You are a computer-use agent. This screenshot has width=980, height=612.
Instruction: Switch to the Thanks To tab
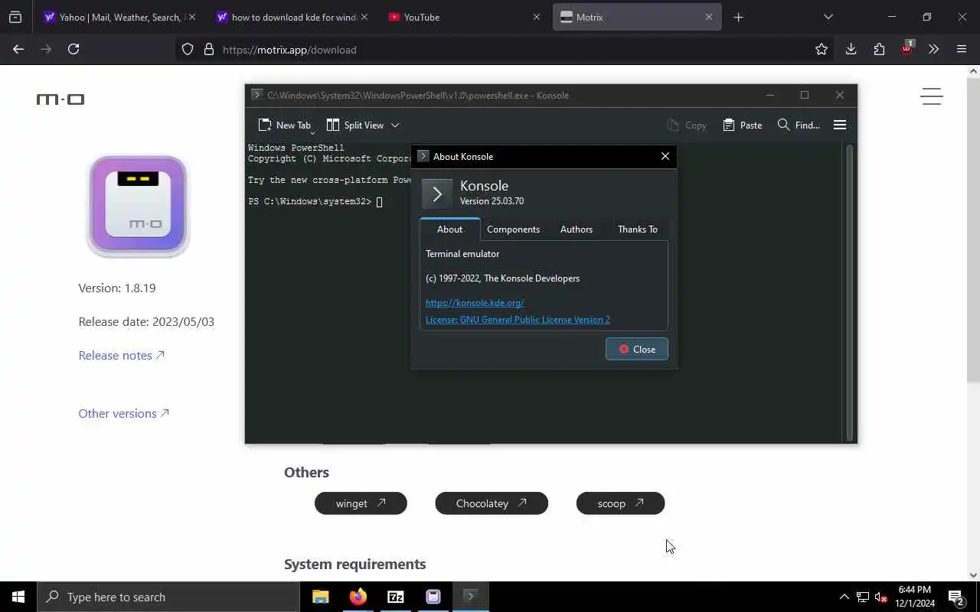[x=638, y=229]
